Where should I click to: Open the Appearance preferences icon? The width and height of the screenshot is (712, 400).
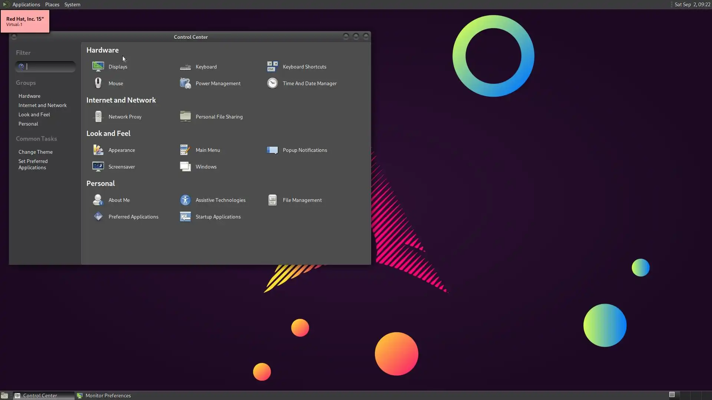coord(98,150)
